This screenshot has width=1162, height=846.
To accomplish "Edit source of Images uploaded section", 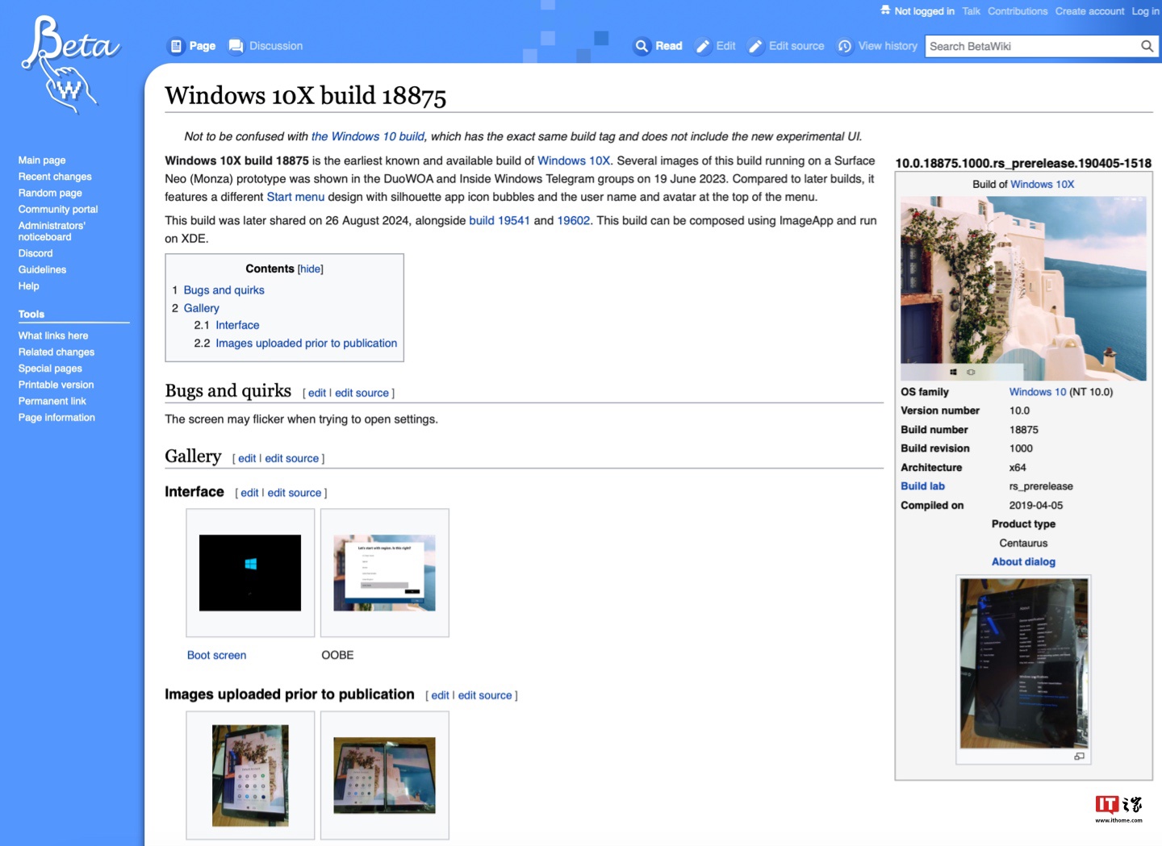I will tap(485, 695).
